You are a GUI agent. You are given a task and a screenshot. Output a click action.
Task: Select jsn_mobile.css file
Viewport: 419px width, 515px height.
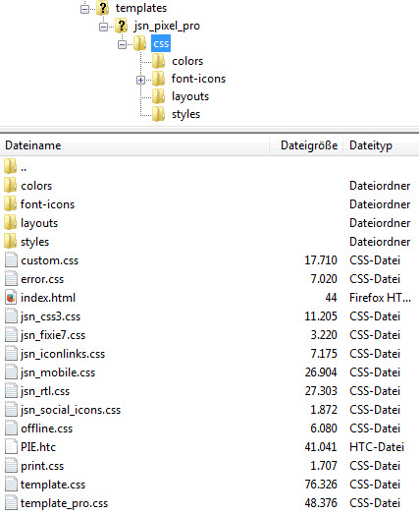(58, 372)
